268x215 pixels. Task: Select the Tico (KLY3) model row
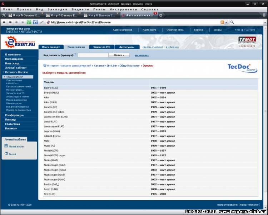tap(150, 194)
